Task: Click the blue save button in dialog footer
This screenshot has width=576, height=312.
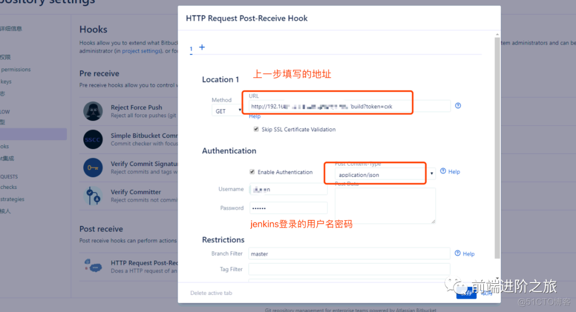Action: pyautogui.click(x=466, y=293)
